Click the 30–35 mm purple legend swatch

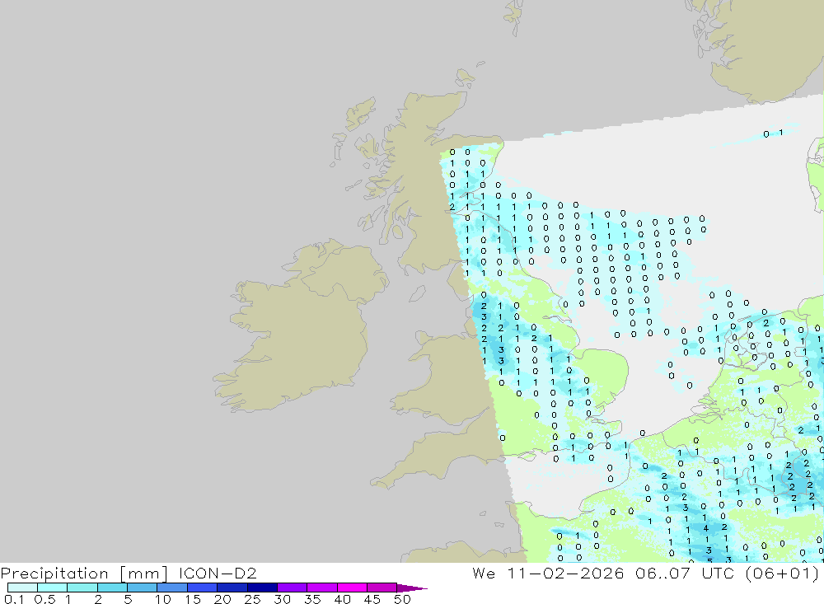coord(293,588)
